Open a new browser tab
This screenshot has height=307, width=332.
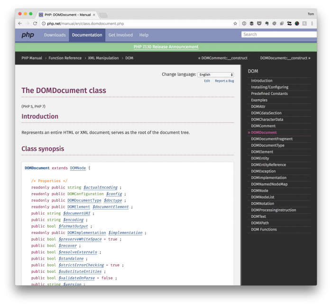103,15
